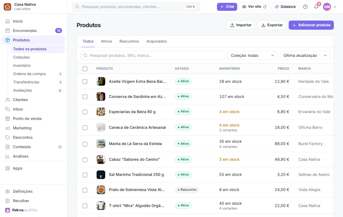This screenshot has height=217, width=343.
Task: Open Coleções in the sidebar
Action: tap(38, 57)
